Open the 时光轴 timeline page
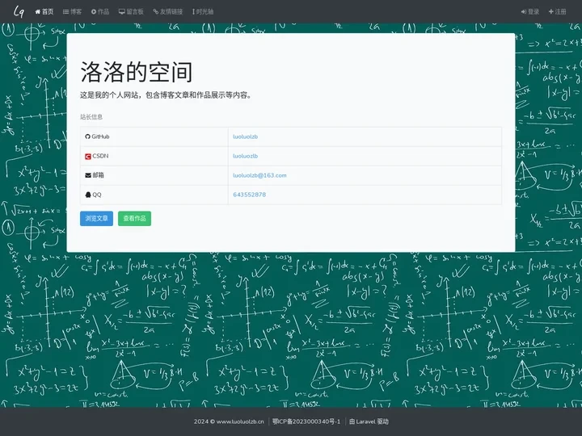582x436 pixels. 203,12
